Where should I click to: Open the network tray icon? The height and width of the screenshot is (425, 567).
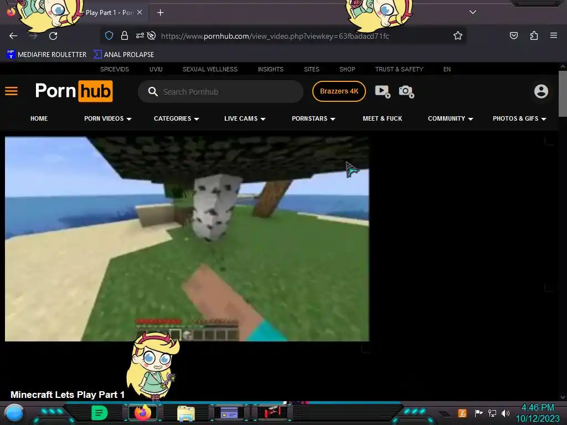[492, 413]
